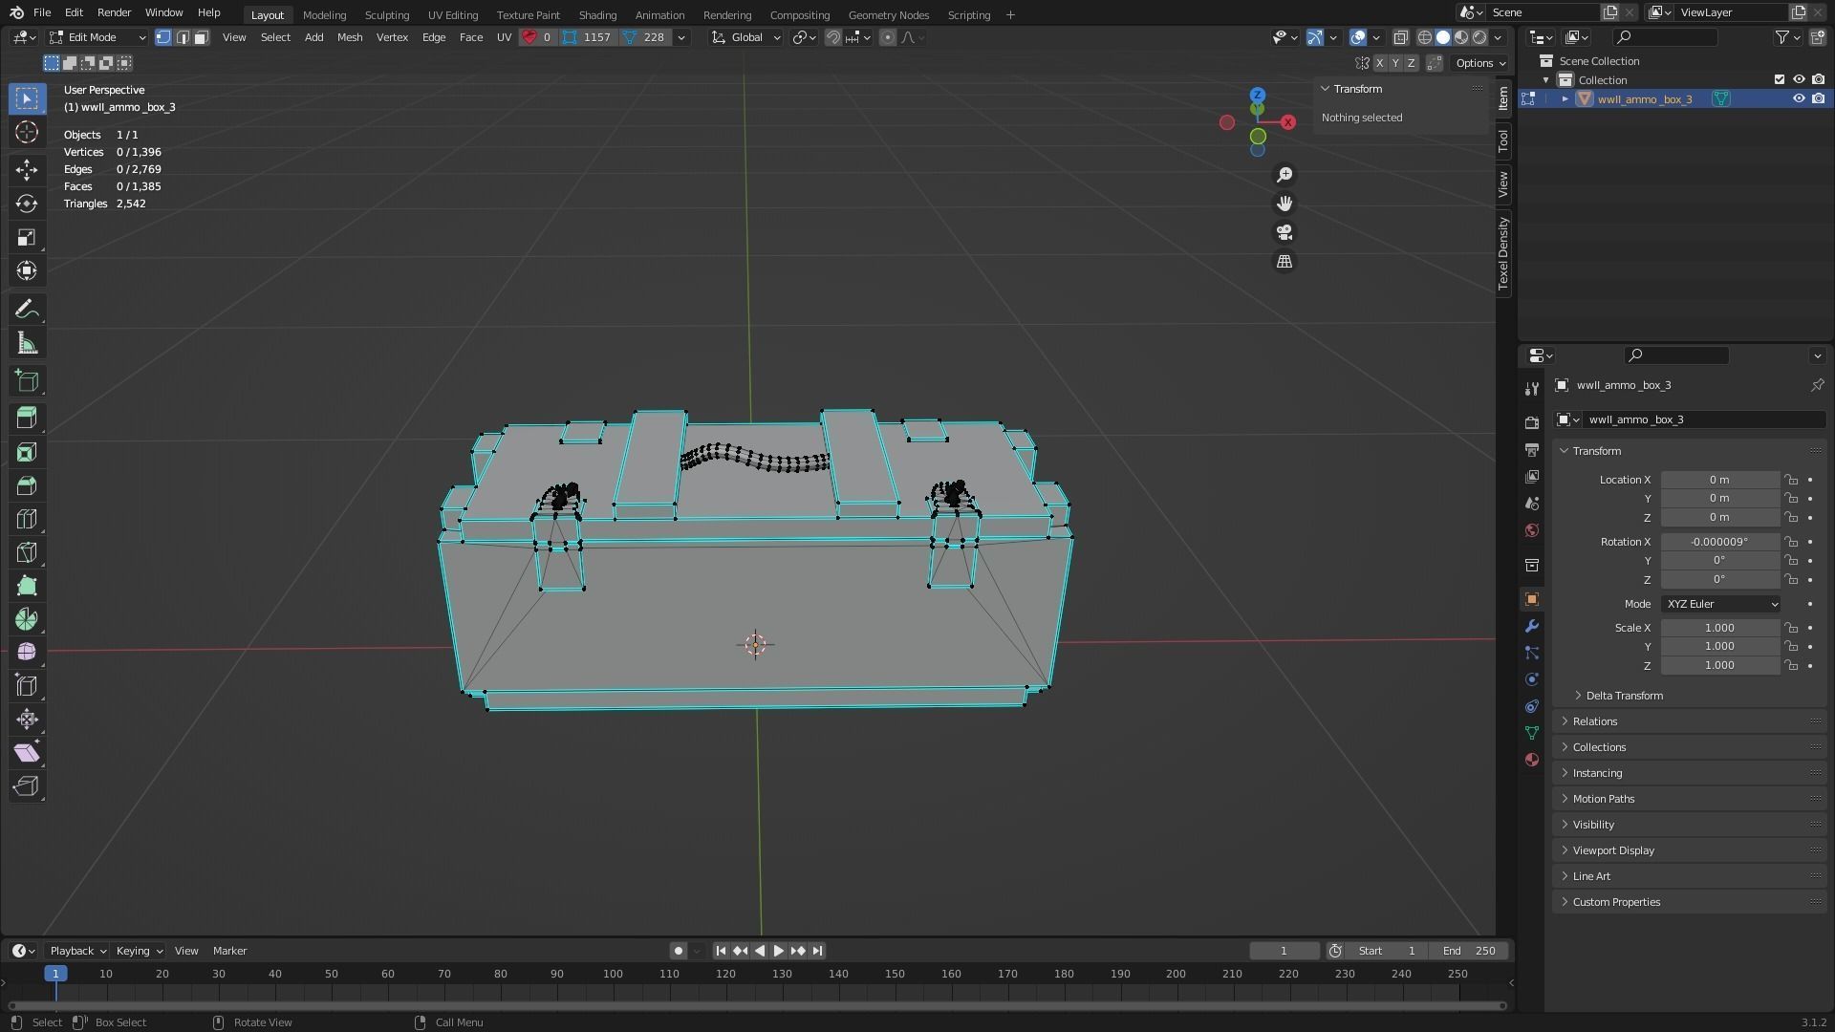Click the Marker timeline menu
This screenshot has width=1835, height=1032.
click(x=229, y=951)
